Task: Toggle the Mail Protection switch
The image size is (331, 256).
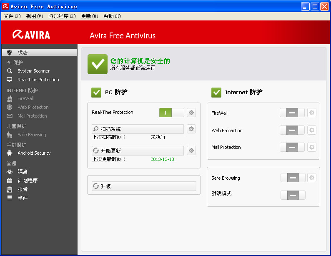Action: coord(292,147)
